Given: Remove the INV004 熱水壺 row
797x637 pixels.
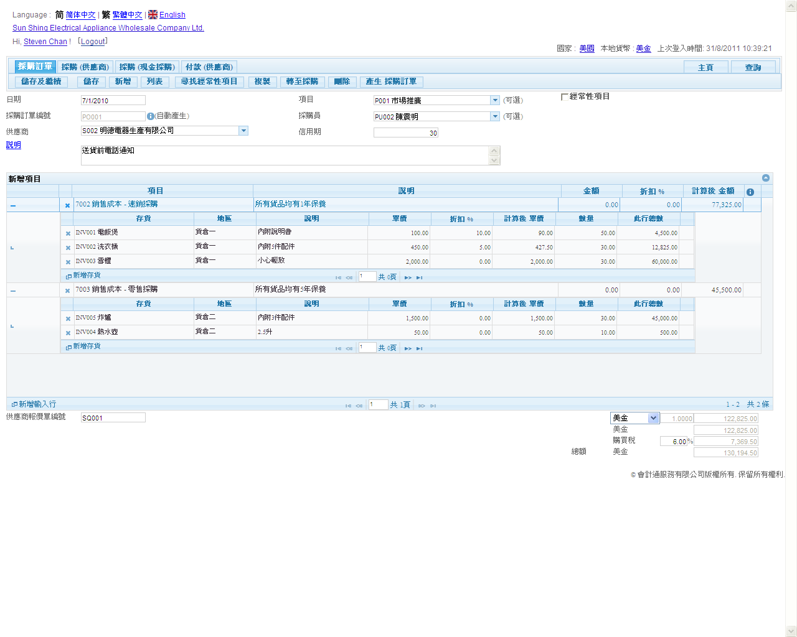Looking at the screenshot, I should tap(68, 333).
